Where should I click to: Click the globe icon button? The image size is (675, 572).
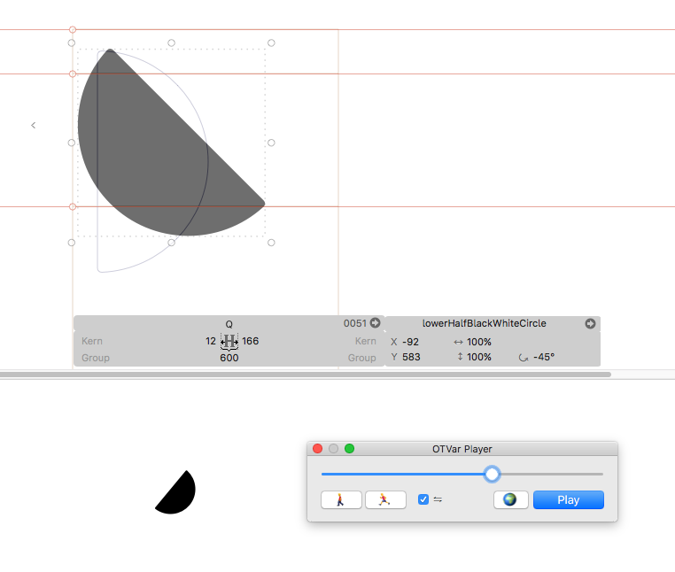point(509,500)
